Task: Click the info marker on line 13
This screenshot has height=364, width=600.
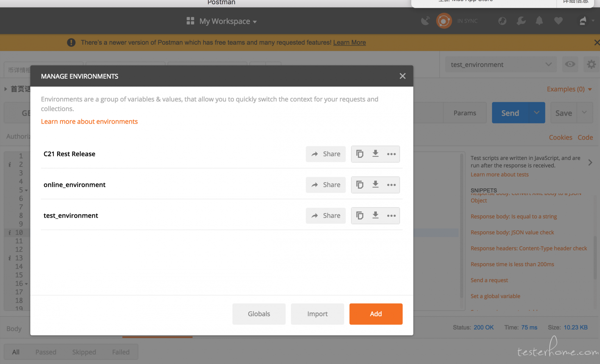Action: click(10, 258)
